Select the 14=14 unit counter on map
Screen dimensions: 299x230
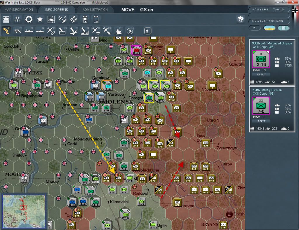click(x=95, y=202)
